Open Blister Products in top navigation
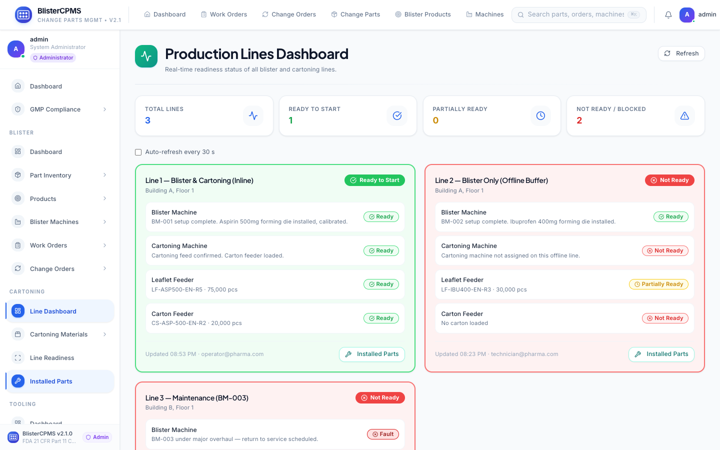 [x=422, y=14]
